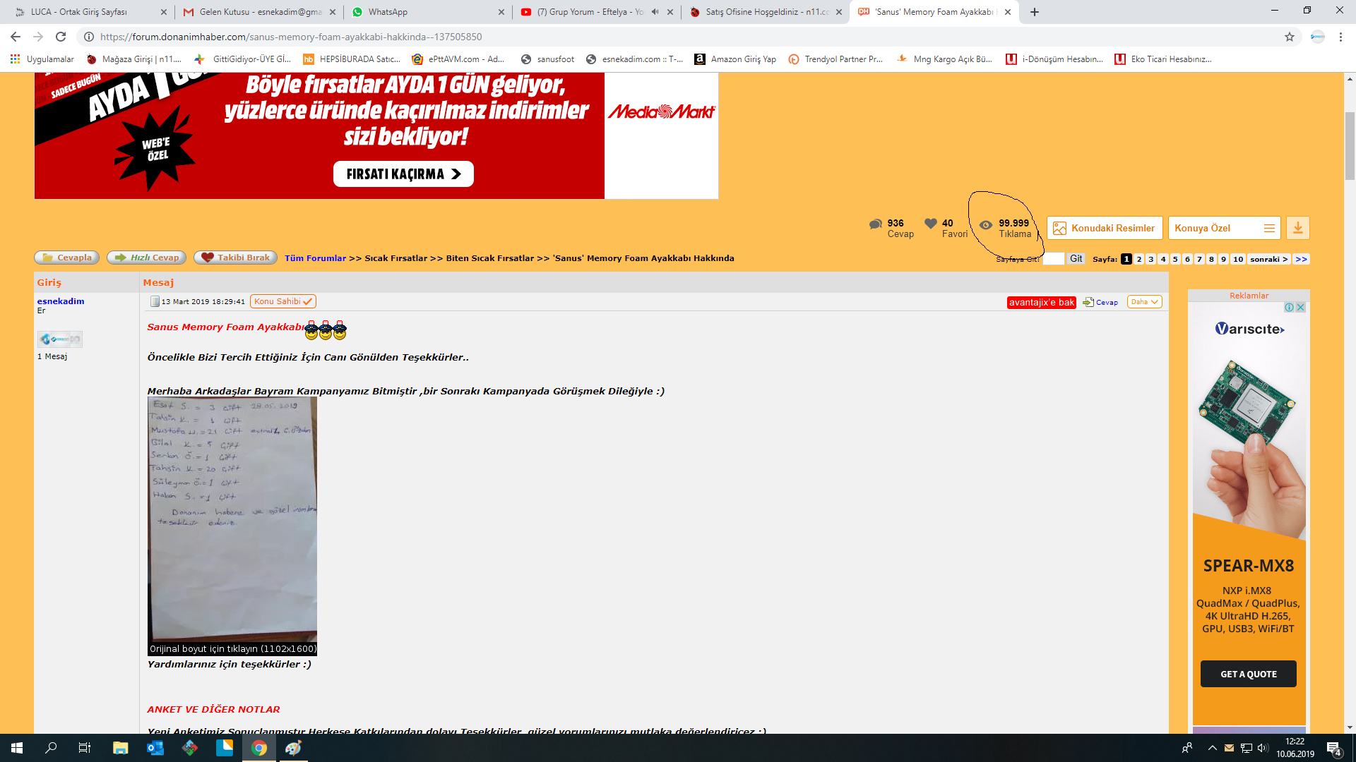Open the Windows Start menu
This screenshot has height=762, width=1356.
click(x=17, y=748)
